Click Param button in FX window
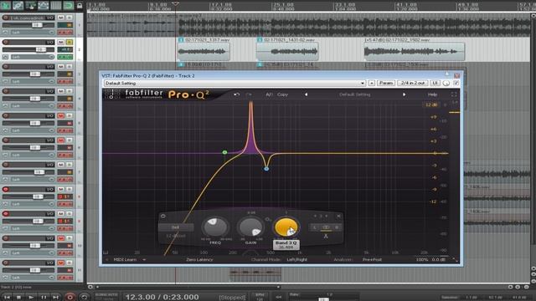 [386, 83]
